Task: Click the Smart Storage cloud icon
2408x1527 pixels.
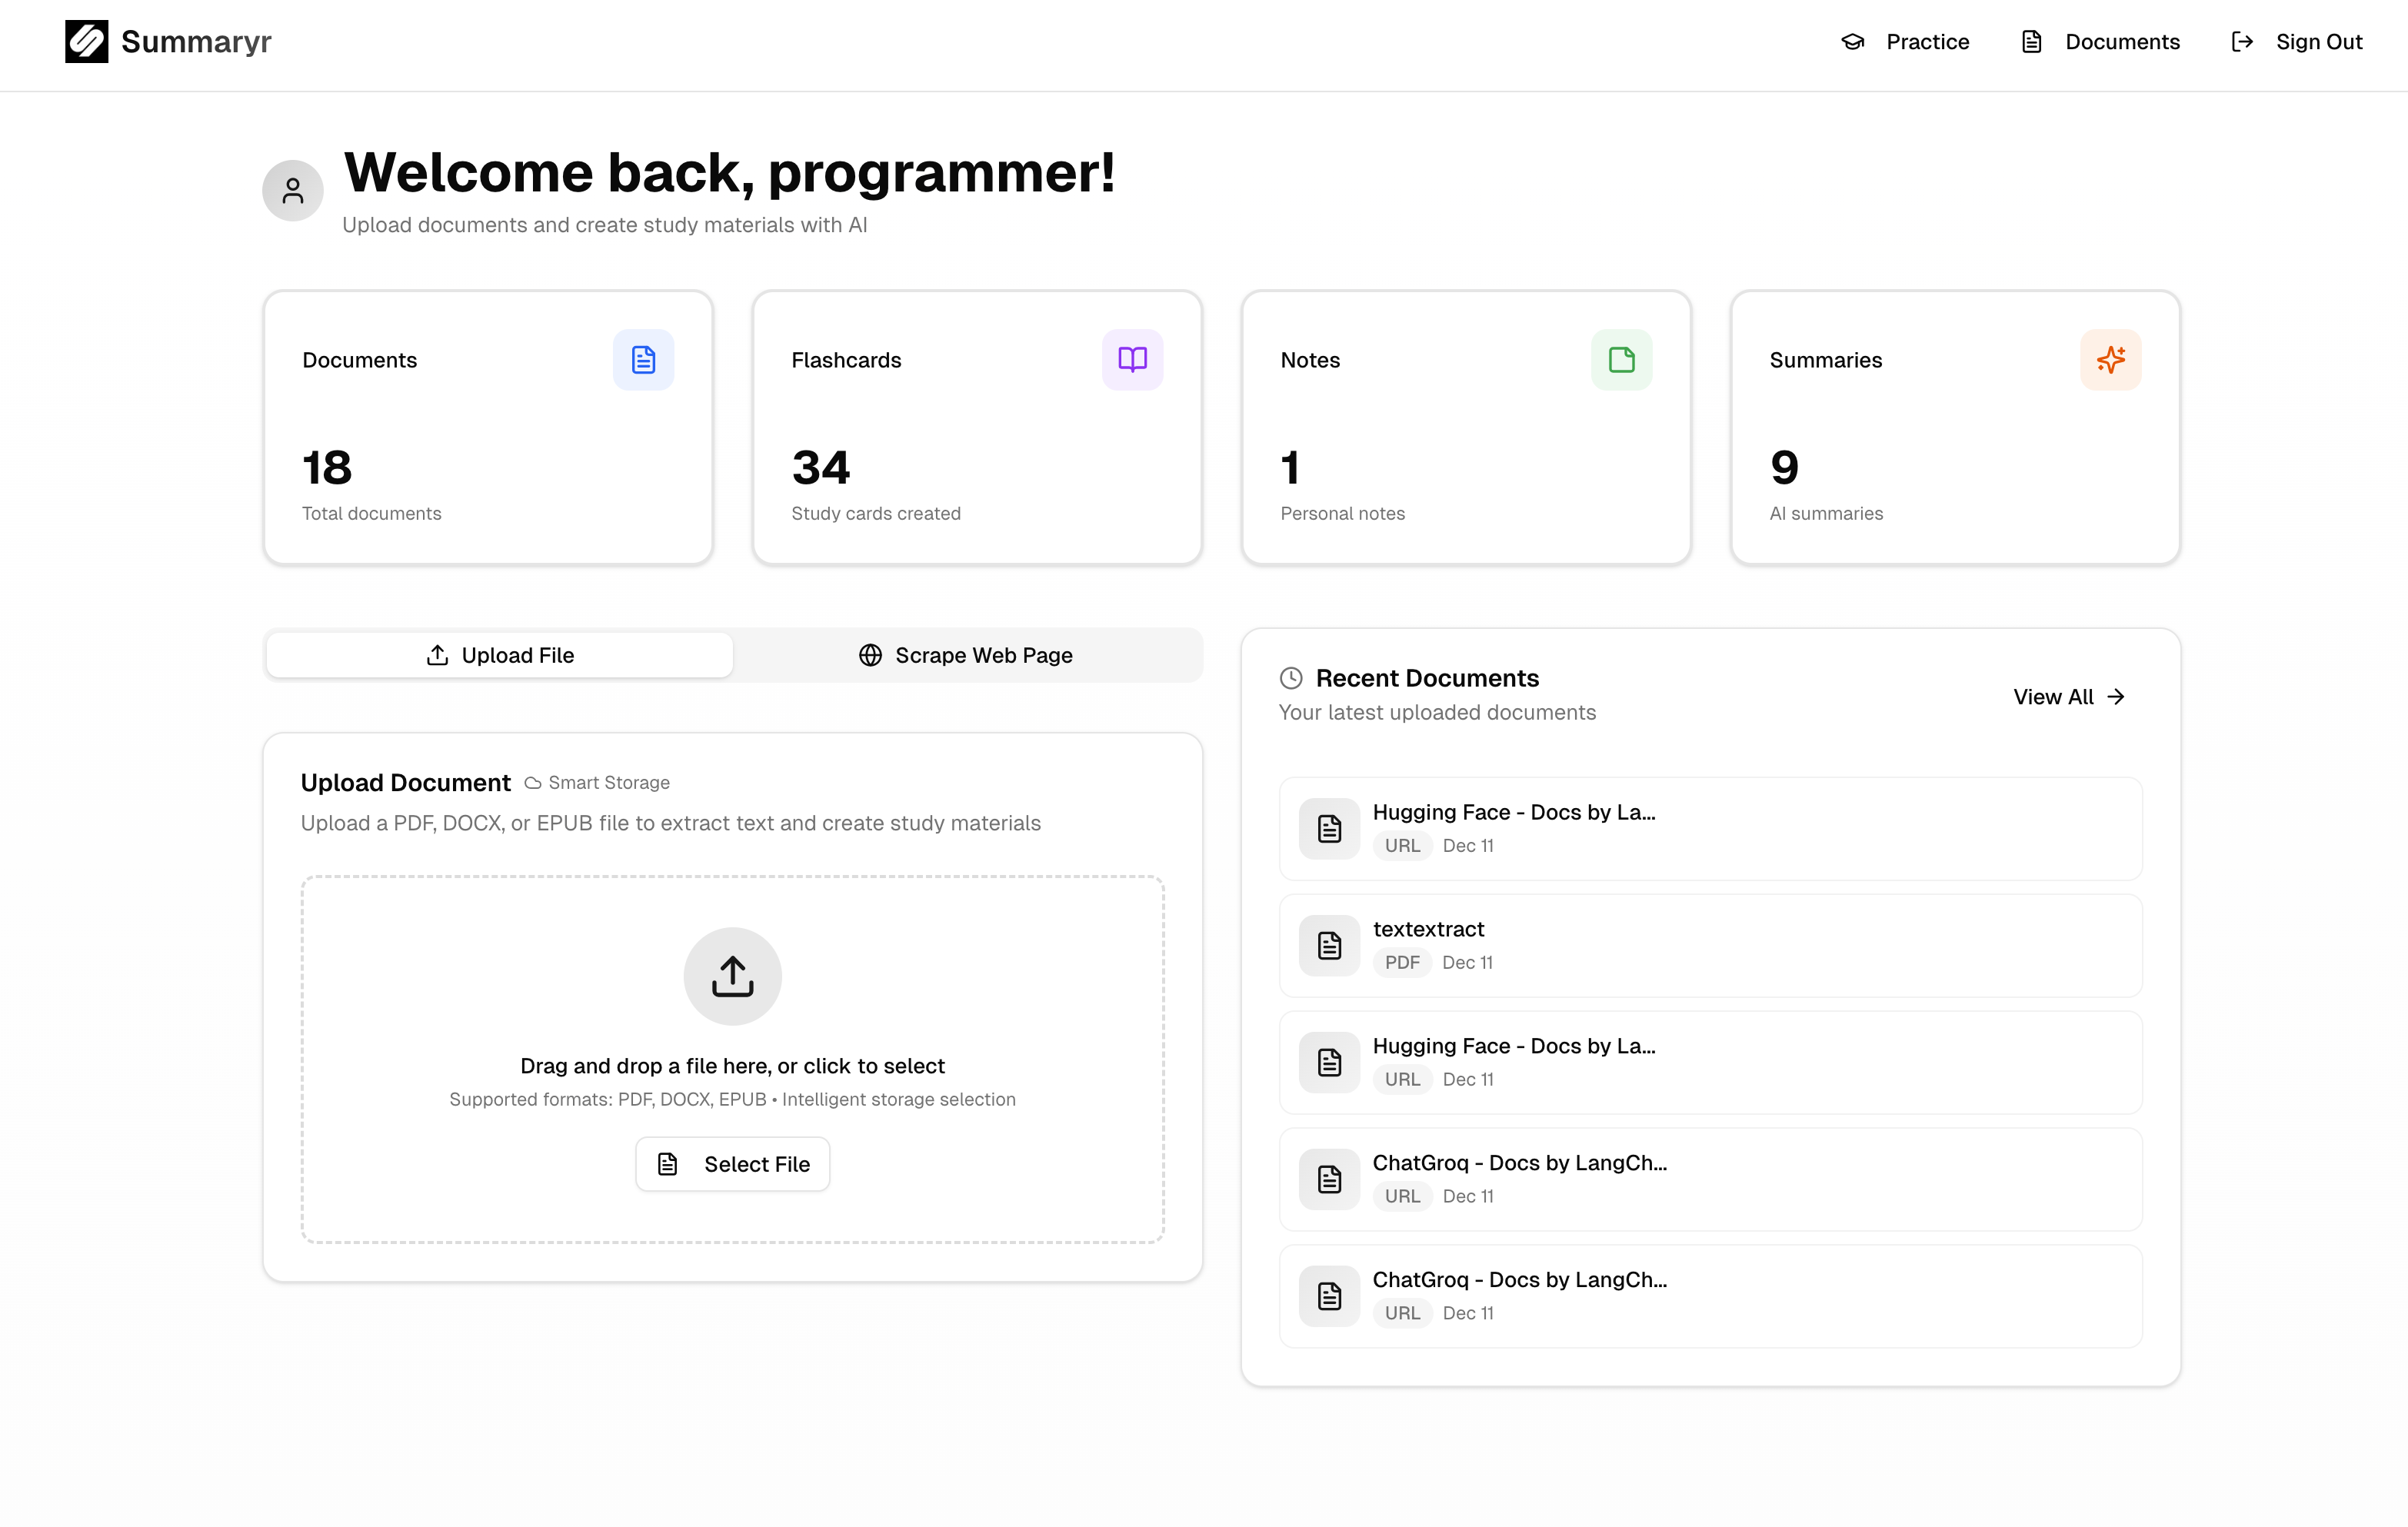Action: (x=533, y=783)
